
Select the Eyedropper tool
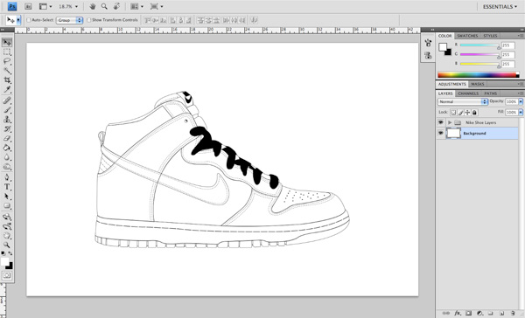[7, 89]
